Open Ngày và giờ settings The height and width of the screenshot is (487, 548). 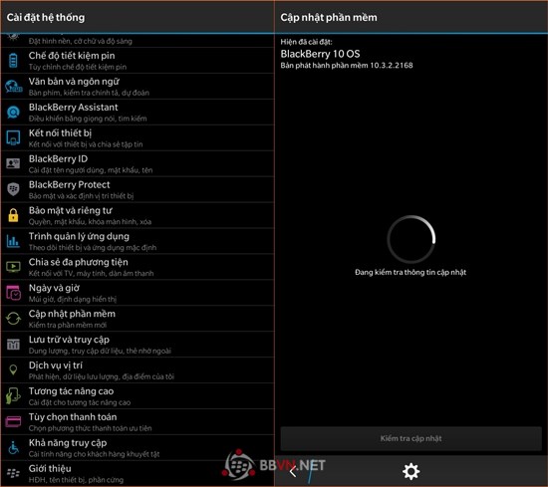click(137, 293)
